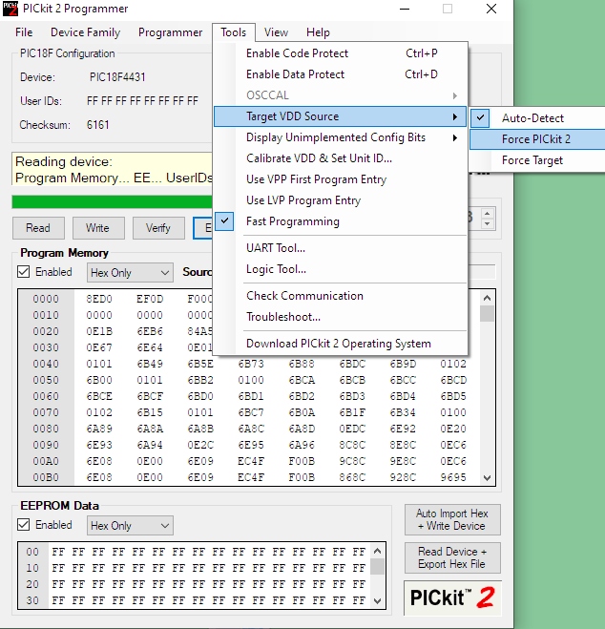This screenshot has width=605, height=629.
Task: Click EEPROM Data scrollbar down arrow
Action: click(x=377, y=601)
